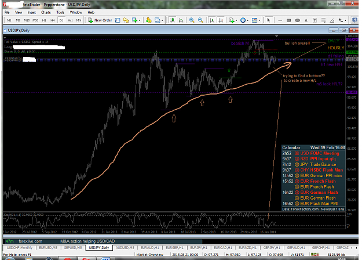
Task: Click the green plus window toolbar icon
Action: click(x=134, y=20)
